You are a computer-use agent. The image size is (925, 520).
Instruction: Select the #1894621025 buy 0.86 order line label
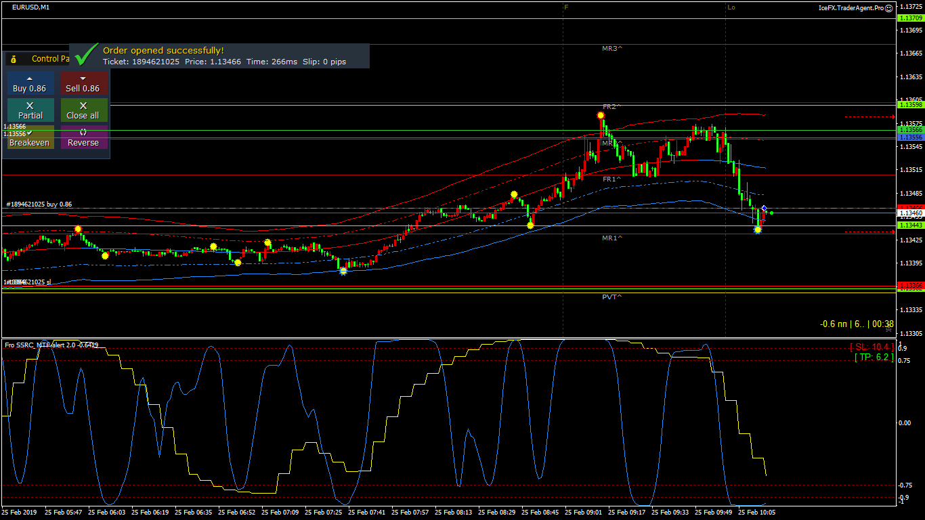click(39, 204)
